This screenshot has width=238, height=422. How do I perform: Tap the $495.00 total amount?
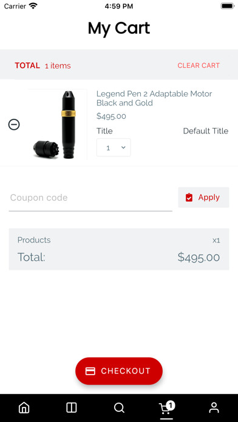coord(199,258)
